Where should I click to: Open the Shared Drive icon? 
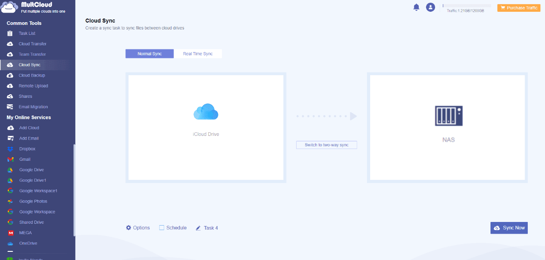click(10, 222)
